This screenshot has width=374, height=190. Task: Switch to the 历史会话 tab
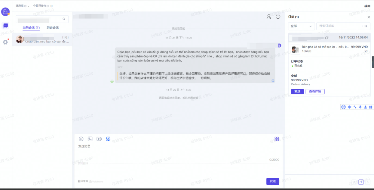click(x=53, y=28)
